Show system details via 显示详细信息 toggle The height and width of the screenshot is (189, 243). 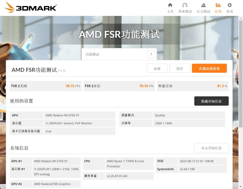pyautogui.click(x=212, y=148)
